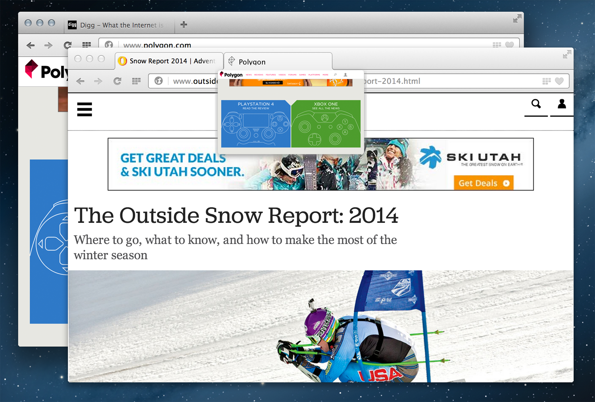Switch to the Snow Report 2014 tab

click(x=169, y=61)
